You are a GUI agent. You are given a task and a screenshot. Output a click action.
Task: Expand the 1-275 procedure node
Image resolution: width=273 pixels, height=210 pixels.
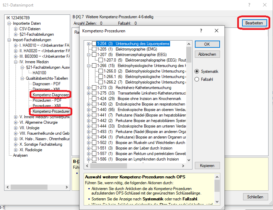[88, 93]
